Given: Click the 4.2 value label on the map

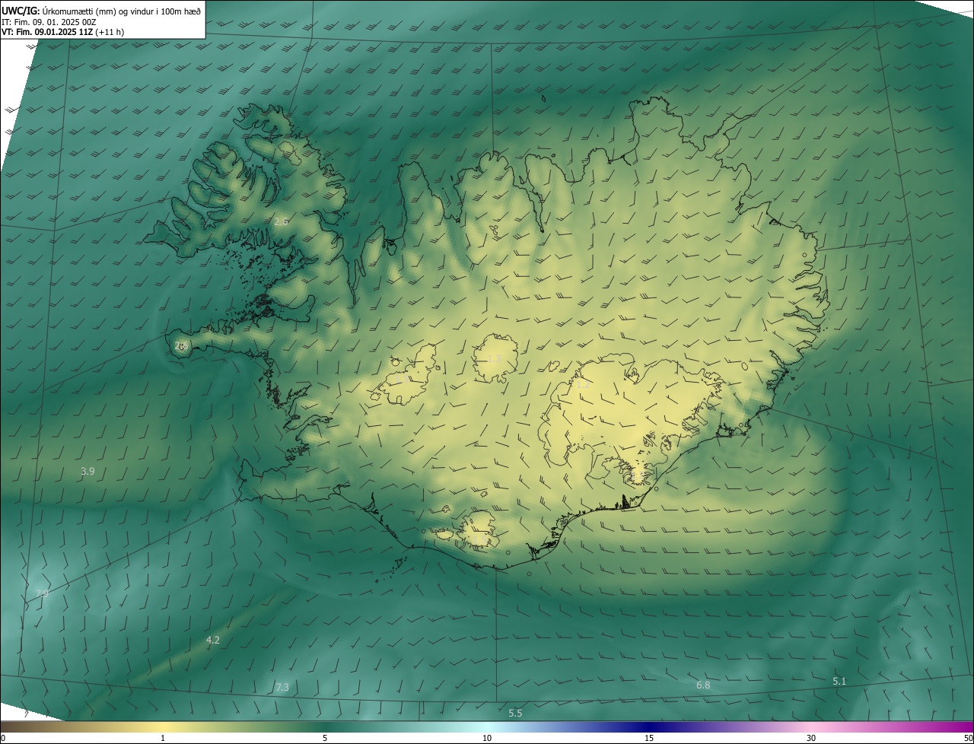Looking at the screenshot, I should 212,641.
